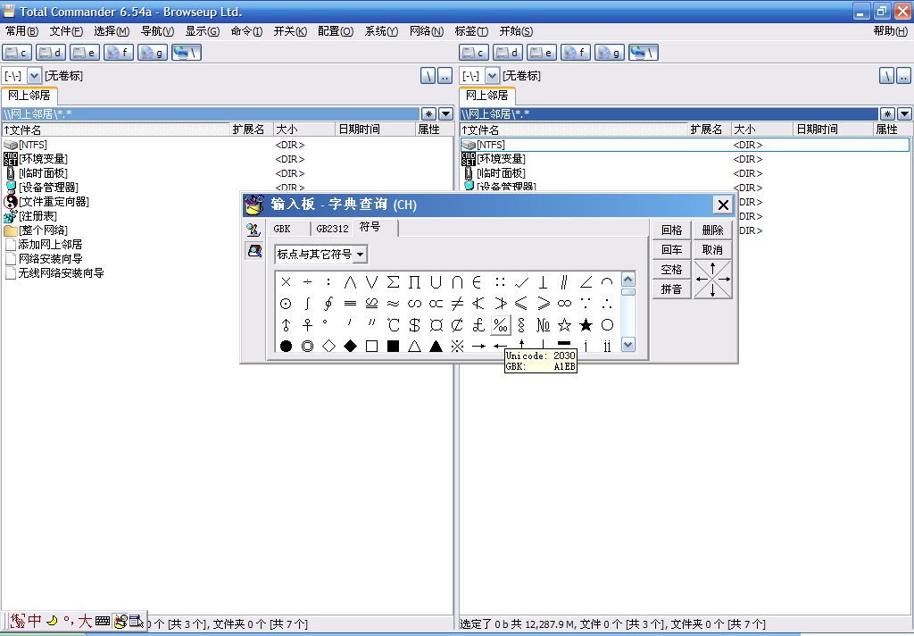Screen dimensions: 914x636
Task: Open left panel favorites star button
Action: pyautogui.click(x=428, y=113)
